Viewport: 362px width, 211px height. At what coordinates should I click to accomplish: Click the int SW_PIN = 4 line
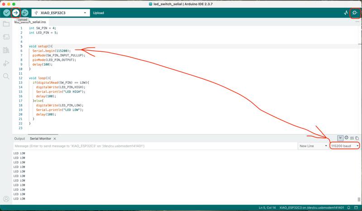(x=43, y=28)
